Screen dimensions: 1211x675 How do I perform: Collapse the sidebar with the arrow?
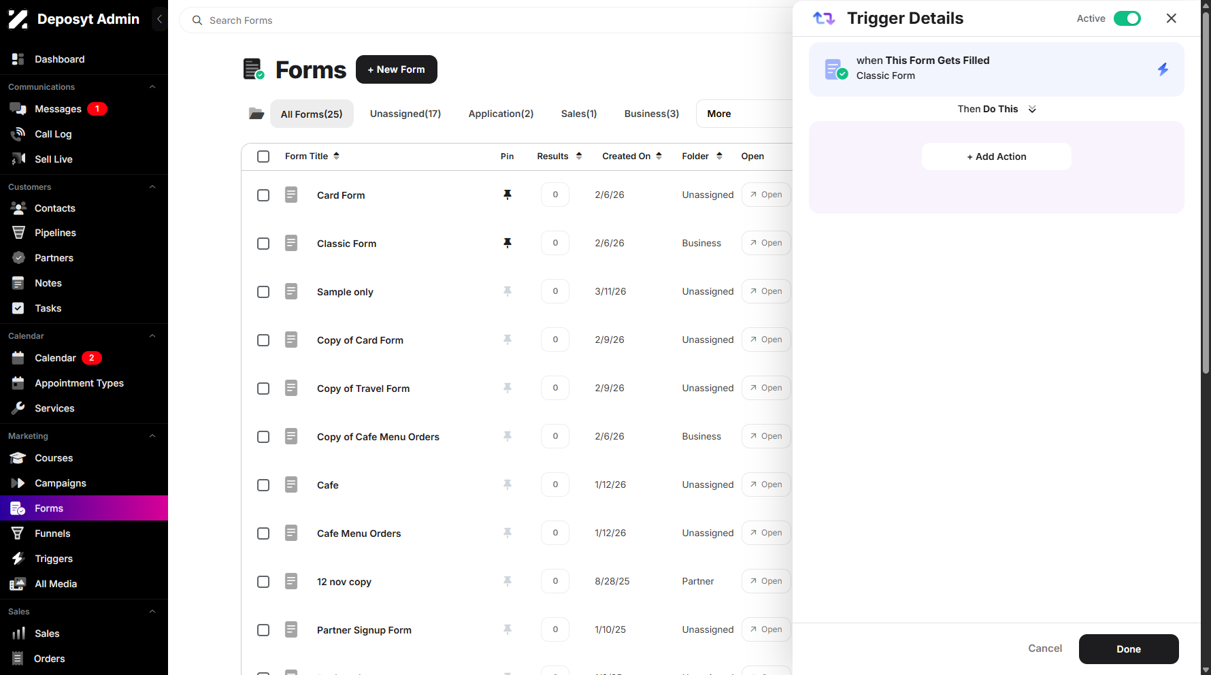click(x=159, y=19)
